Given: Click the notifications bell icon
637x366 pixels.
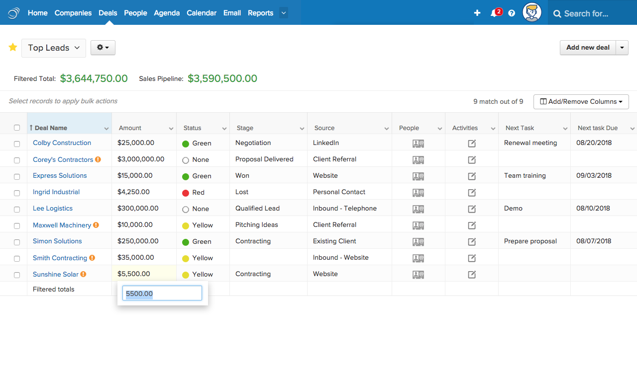Looking at the screenshot, I should coord(494,13).
